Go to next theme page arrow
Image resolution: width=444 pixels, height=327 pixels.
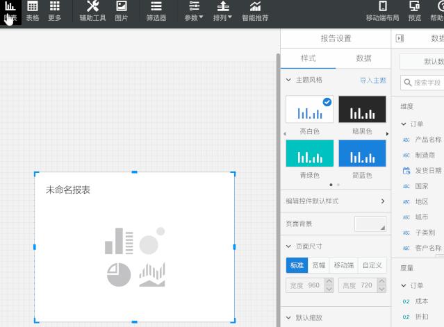pyautogui.click(x=387, y=134)
